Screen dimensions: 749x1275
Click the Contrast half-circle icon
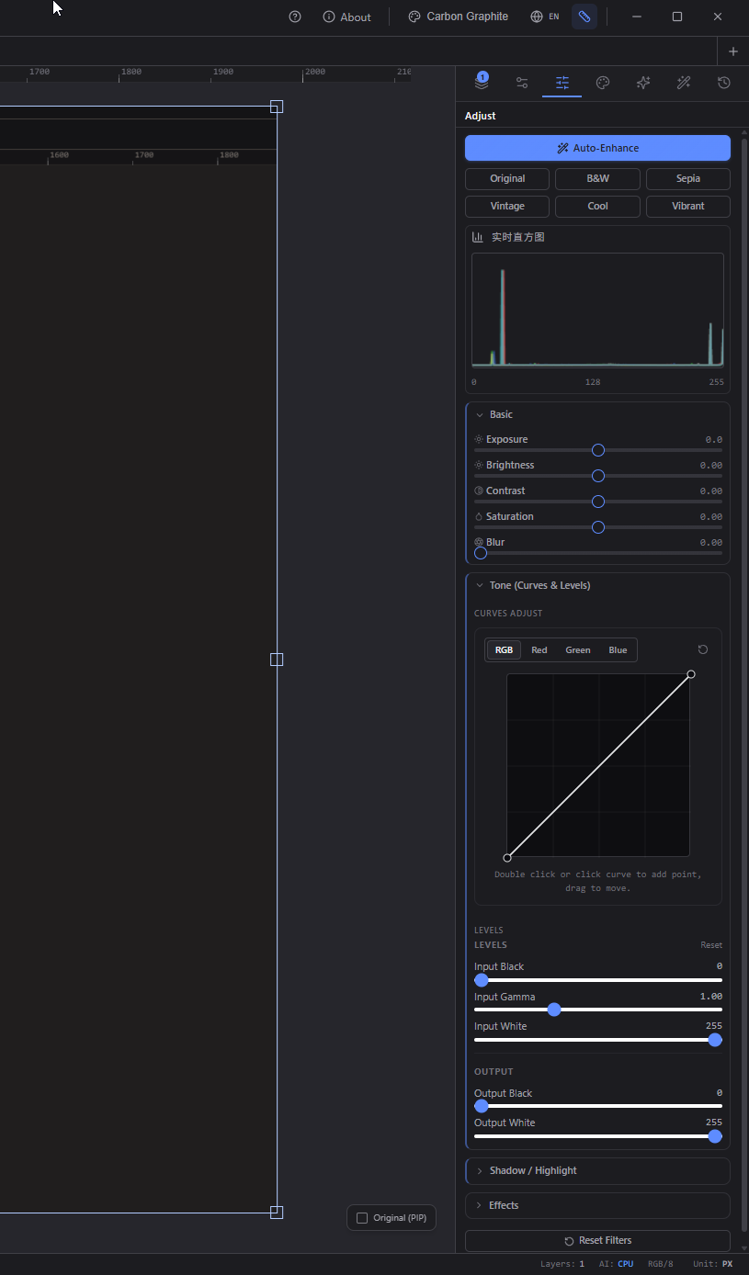pos(479,491)
